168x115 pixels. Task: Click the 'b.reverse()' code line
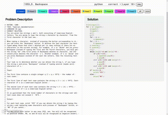[x=95, y=48]
